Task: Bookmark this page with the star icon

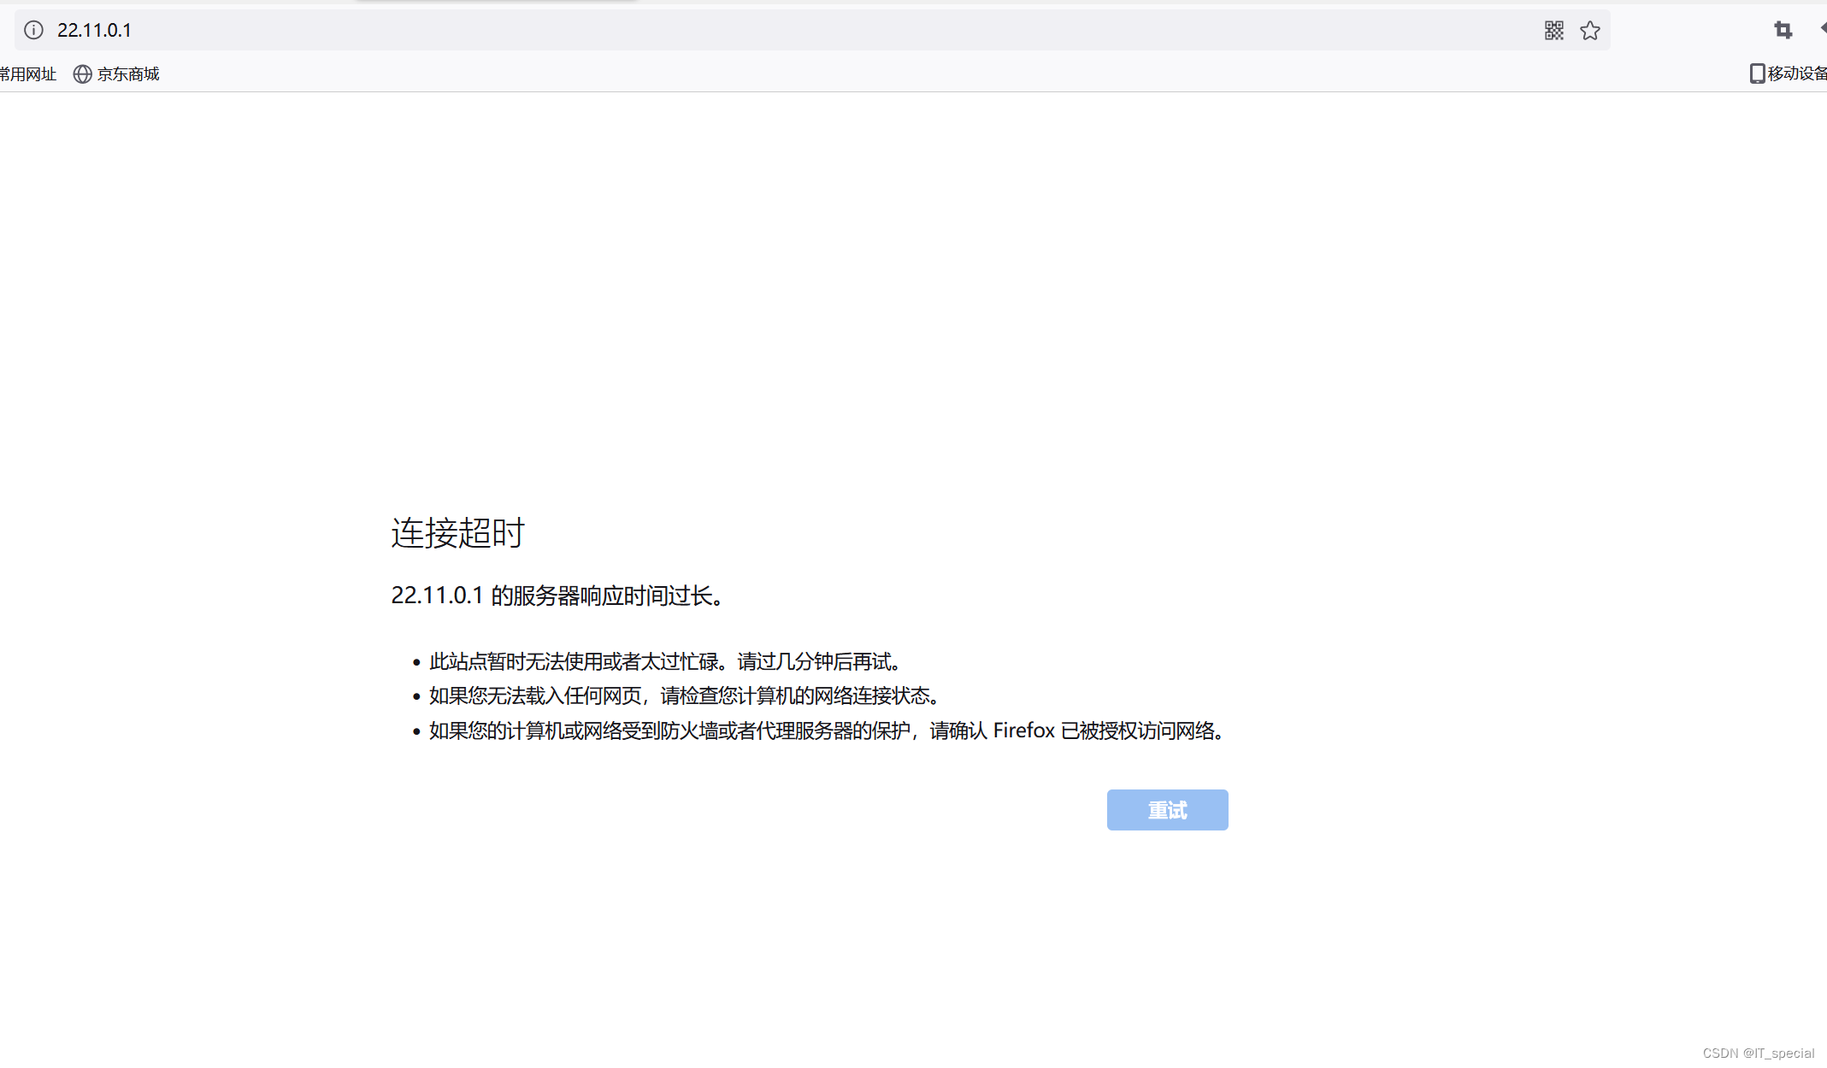Action: tap(1589, 31)
